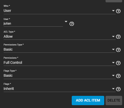Click into the julian user text field
This screenshot has height=108, width=124.
[x=33, y=24]
